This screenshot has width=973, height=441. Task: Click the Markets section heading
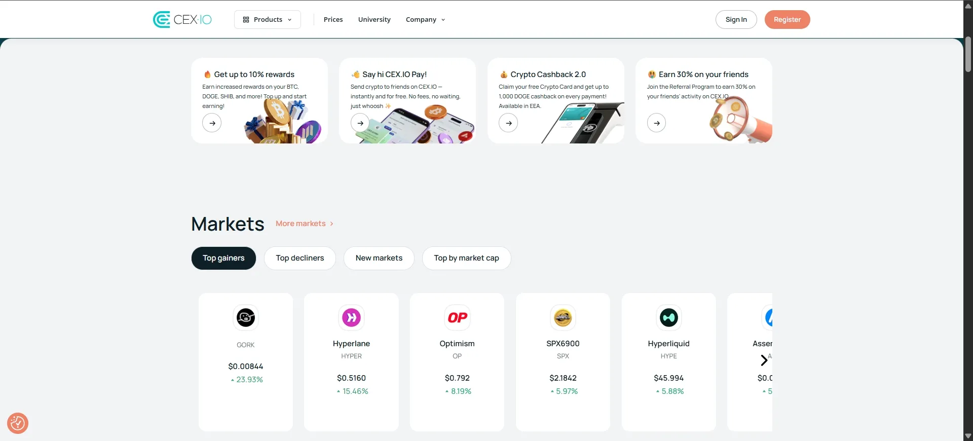[x=228, y=224]
